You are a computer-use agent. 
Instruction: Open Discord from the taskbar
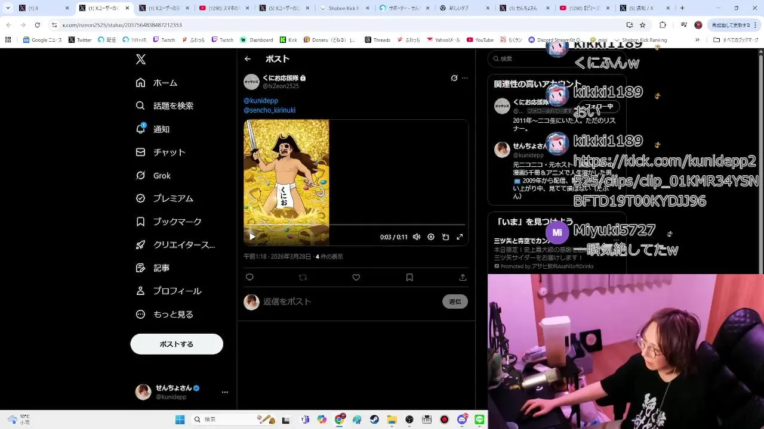(462, 419)
